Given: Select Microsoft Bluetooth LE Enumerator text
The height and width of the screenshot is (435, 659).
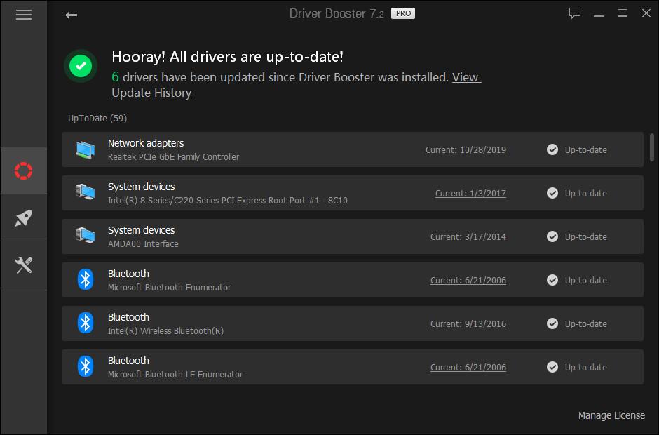Looking at the screenshot, I should click(175, 375).
